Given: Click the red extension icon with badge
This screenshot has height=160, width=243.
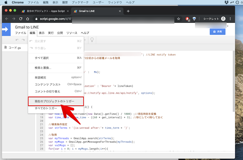Looking at the screenshot, I should (187, 19).
